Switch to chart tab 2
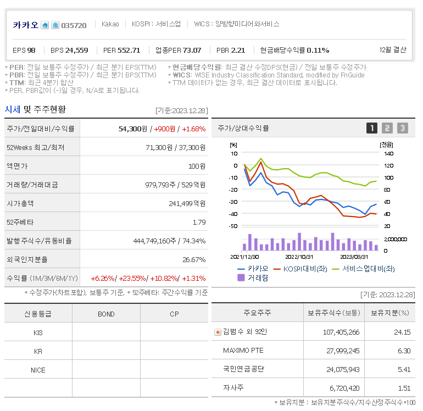The height and width of the screenshot is (411, 423). [387, 128]
